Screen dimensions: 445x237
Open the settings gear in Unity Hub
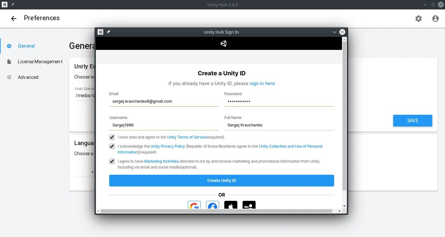tap(419, 19)
